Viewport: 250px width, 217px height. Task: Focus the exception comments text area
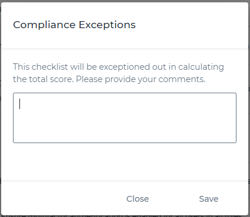click(x=125, y=118)
